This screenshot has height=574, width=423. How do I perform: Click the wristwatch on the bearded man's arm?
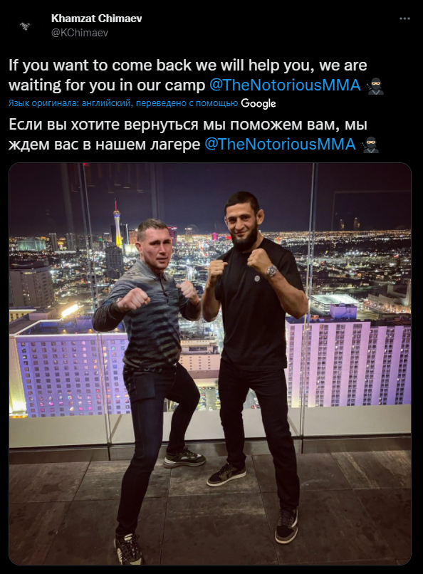(x=272, y=271)
